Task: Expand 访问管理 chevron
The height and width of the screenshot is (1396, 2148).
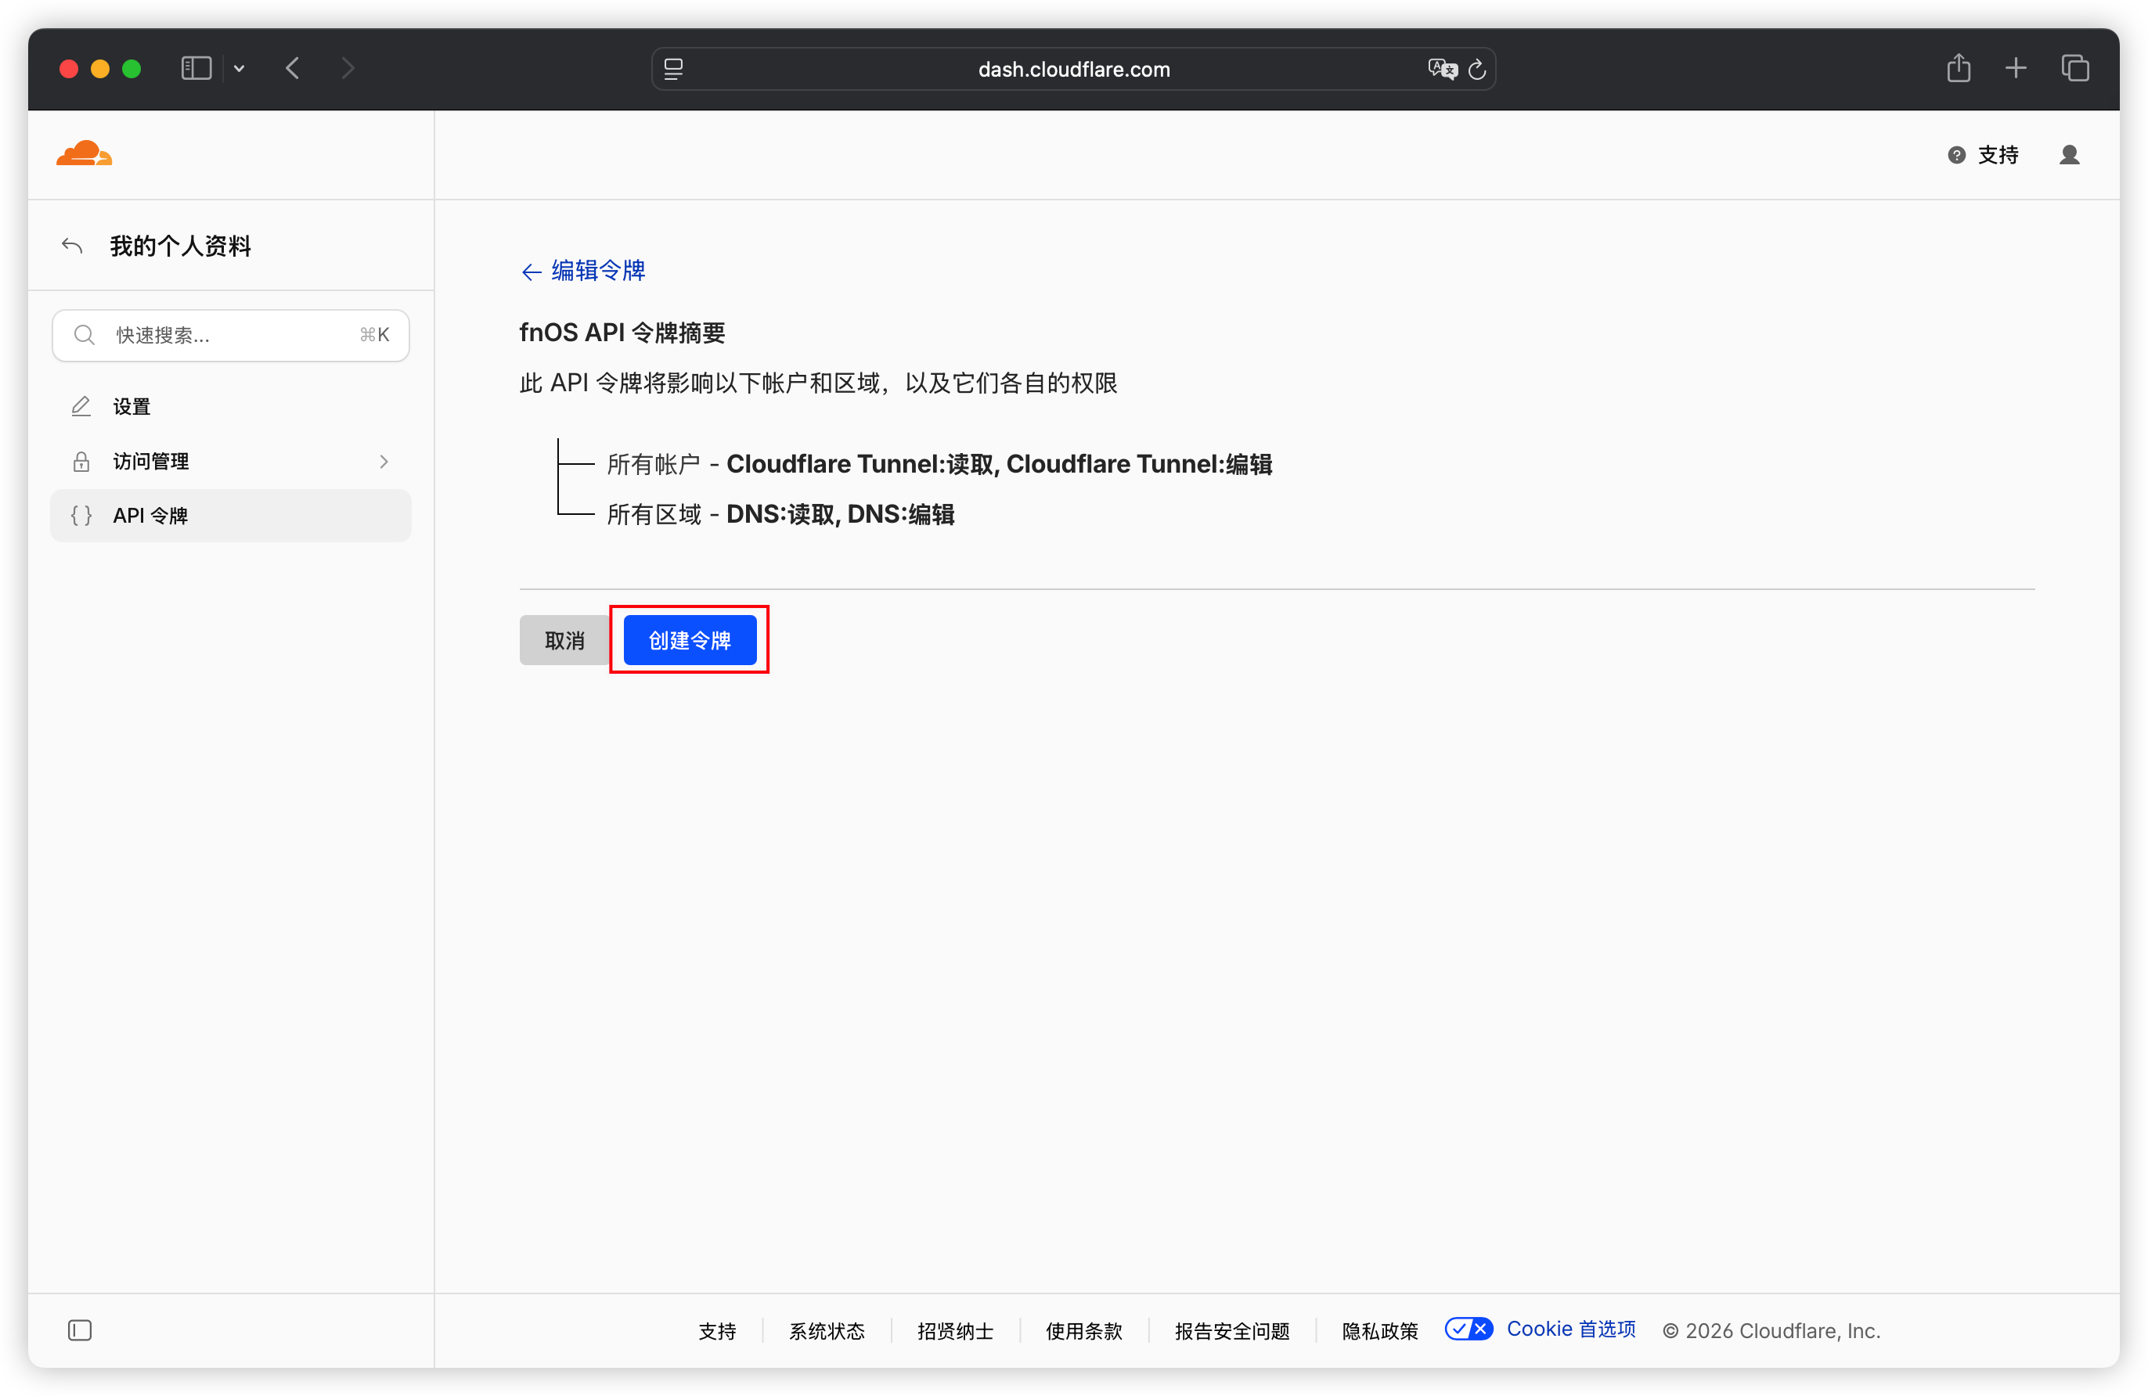Action: pyautogui.click(x=384, y=461)
